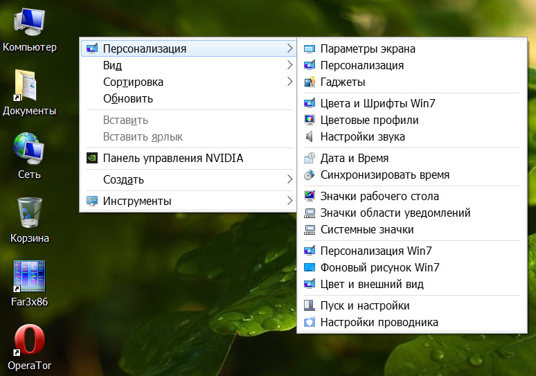The height and width of the screenshot is (376, 536).
Task: Click the icon beside Цвета и Шрифты Win7
Action: pyautogui.click(x=310, y=103)
